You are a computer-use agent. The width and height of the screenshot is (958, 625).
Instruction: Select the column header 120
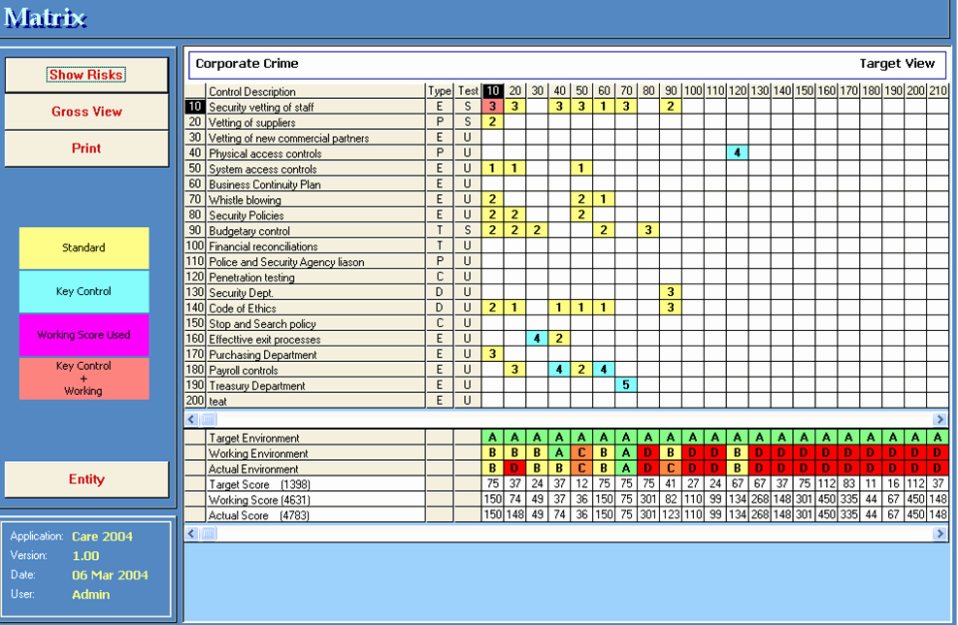pyautogui.click(x=738, y=91)
